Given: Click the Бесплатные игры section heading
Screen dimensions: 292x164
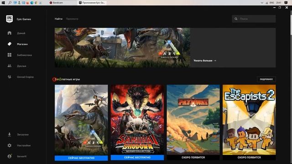Looking at the screenshot, I should point(67,79).
